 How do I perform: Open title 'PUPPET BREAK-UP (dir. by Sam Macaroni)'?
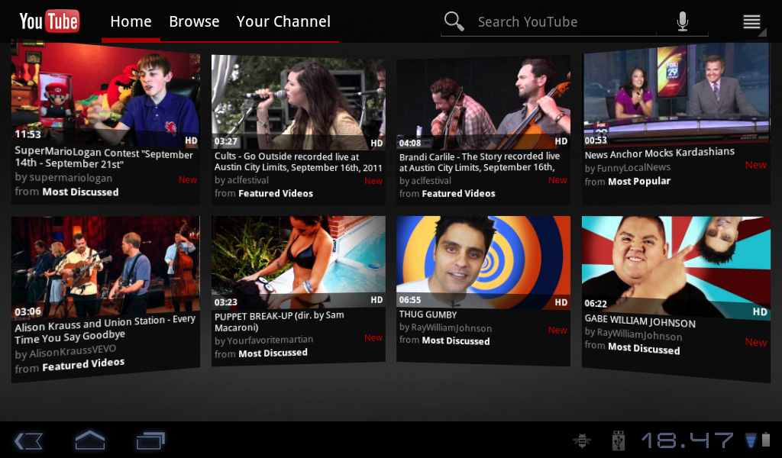coord(280,321)
